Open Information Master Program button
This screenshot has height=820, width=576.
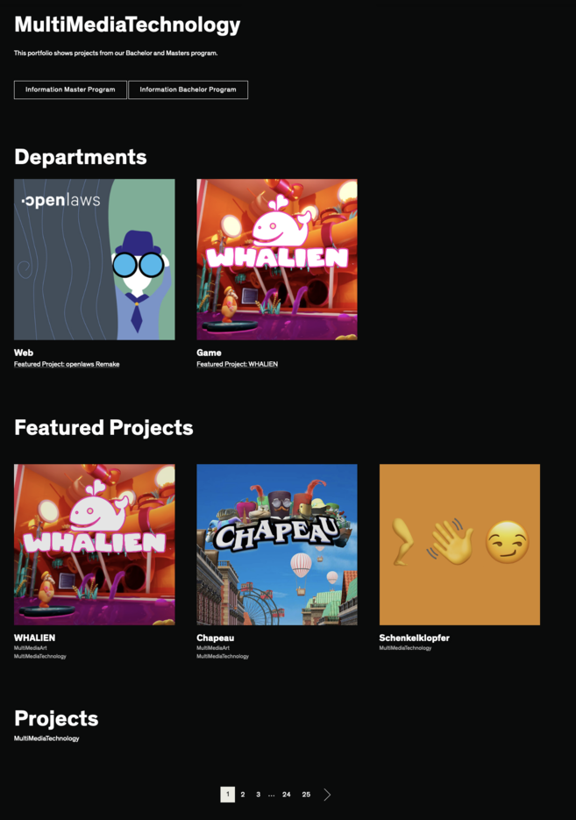70,89
